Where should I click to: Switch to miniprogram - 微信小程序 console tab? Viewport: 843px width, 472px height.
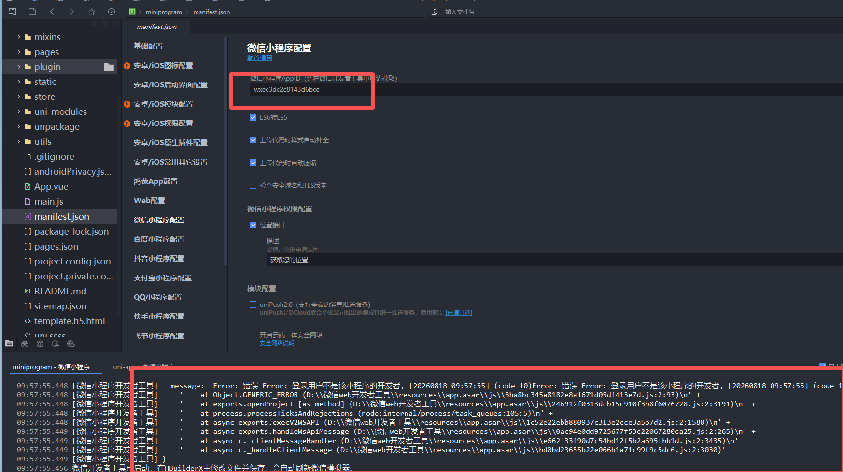pos(51,367)
